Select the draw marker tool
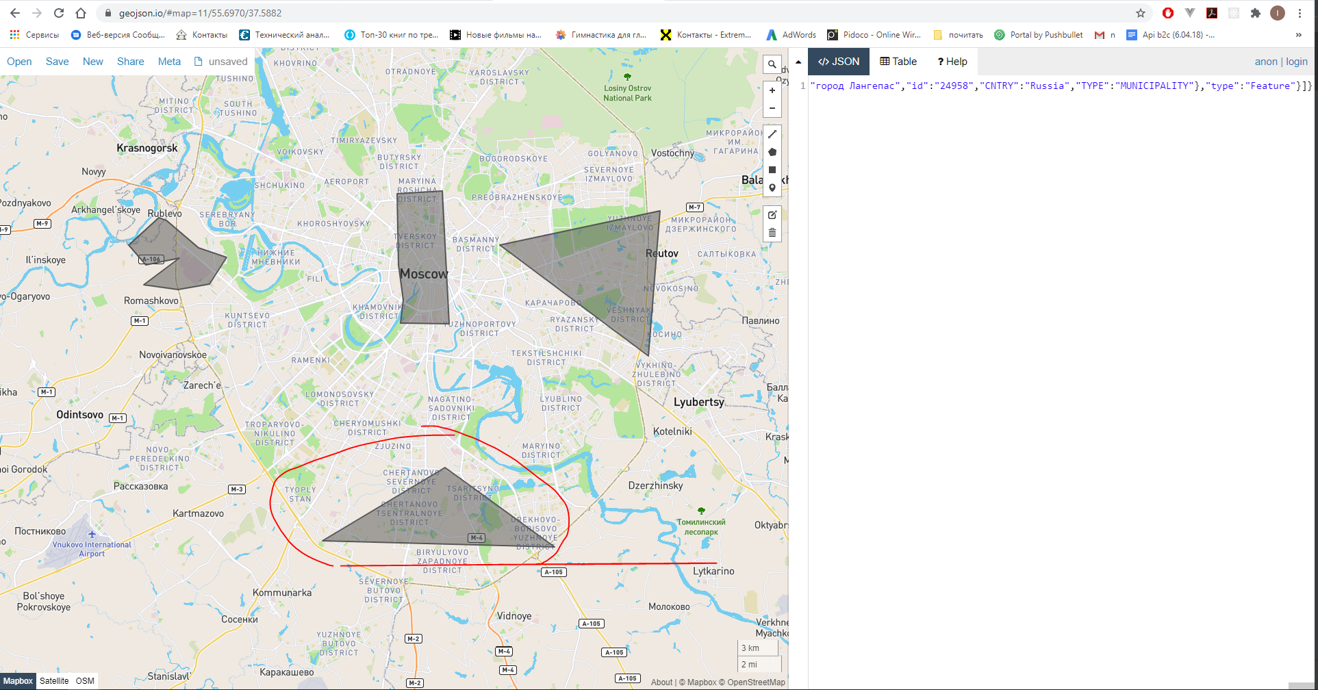 point(772,188)
